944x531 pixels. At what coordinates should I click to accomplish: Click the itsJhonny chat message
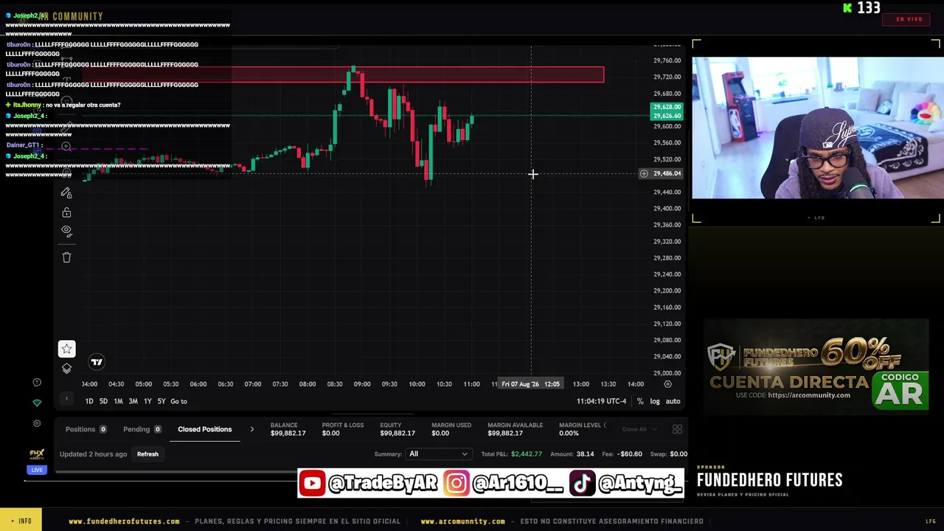coord(63,105)
